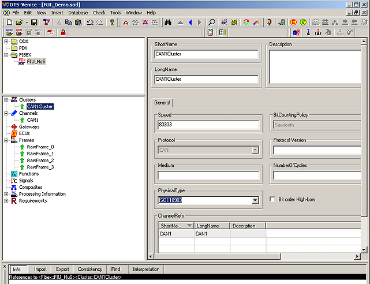Switch to the General tab
This screenshot has width=370, height=284.
[x=162, y=103]
